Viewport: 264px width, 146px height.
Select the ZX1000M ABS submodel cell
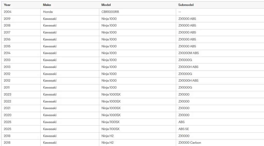click(x=189, y=53)
